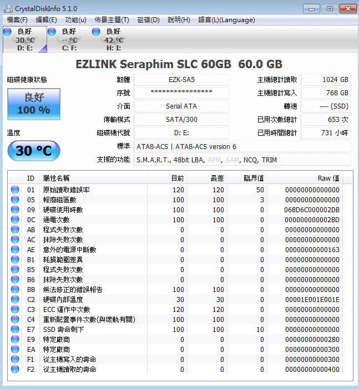Click status orb for attribute F2 從主機讀取的壽命

point(15,369)
